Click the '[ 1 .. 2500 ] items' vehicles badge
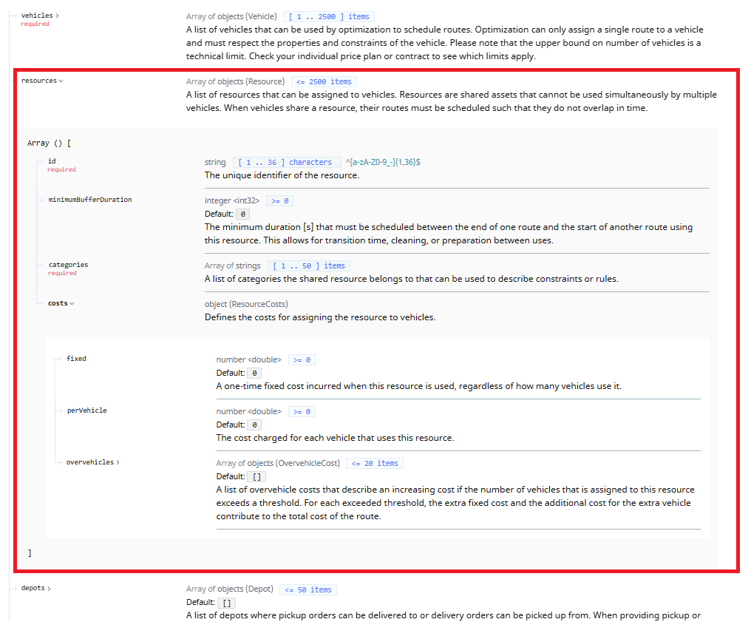 point(328,16)
